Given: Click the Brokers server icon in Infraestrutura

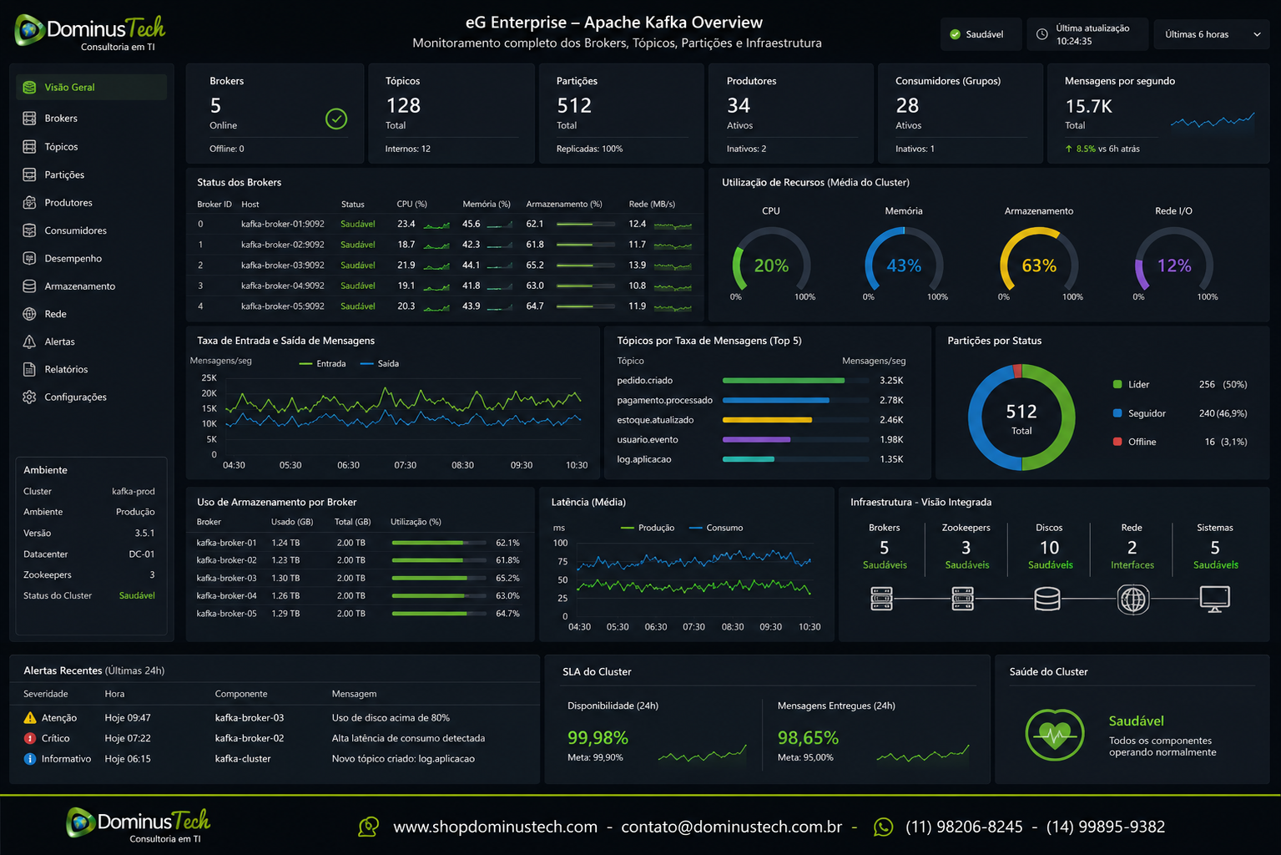Looking at the screenshot, I should (x=881, y=599).
